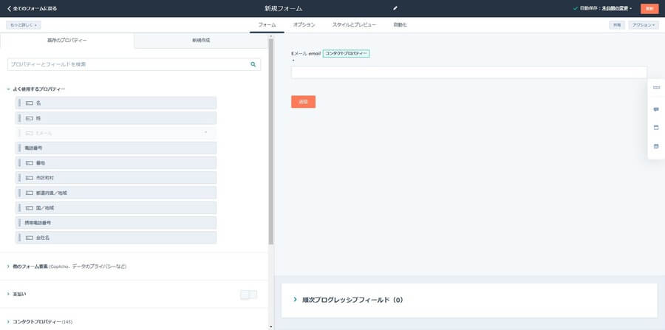Click the top grid icon in right sidebar
The height and width of the screenshot is (330, 665).
pos(656,88)
